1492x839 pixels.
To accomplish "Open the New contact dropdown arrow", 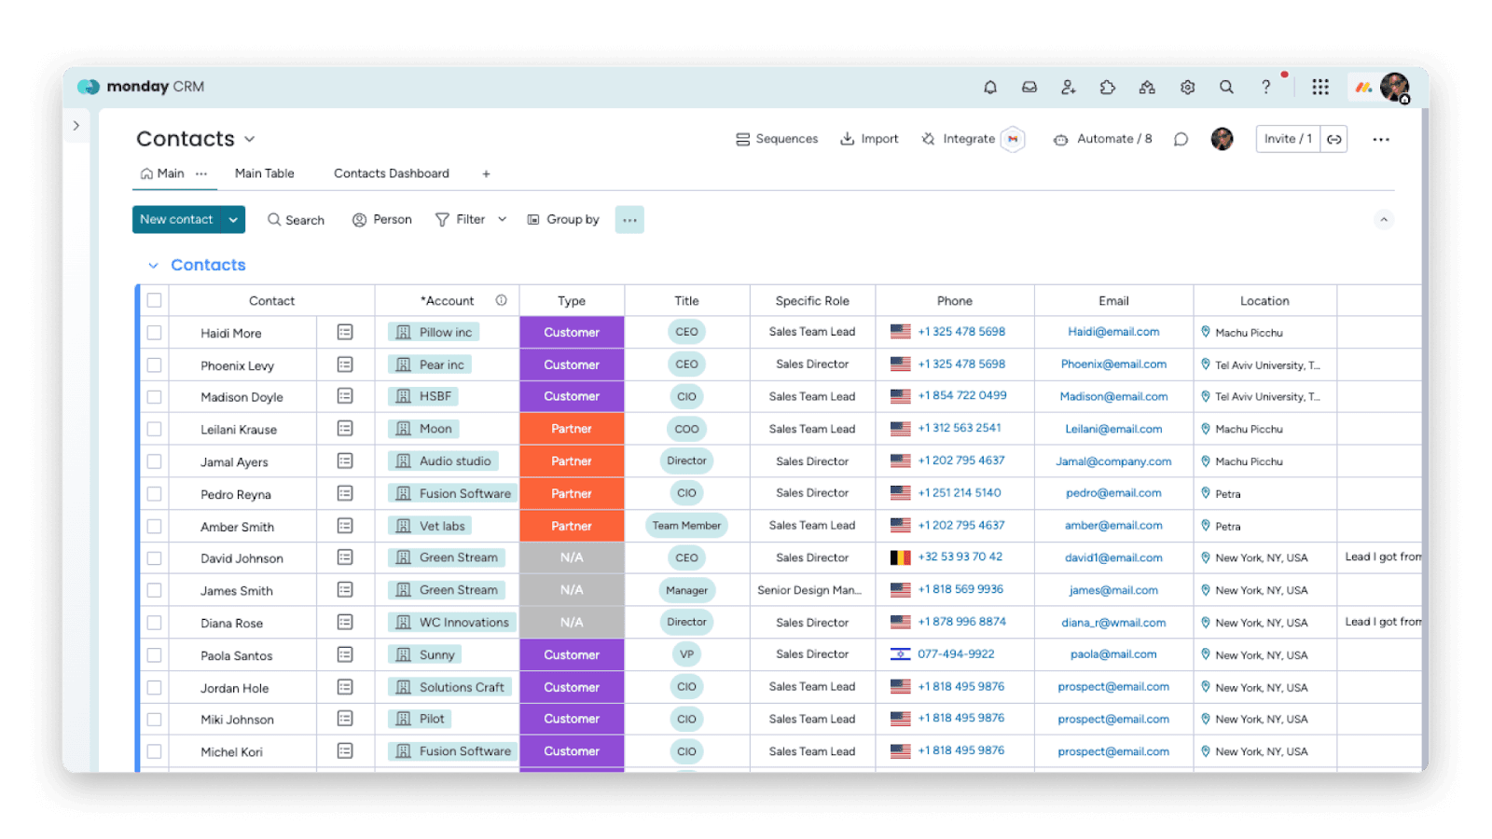I will (x=233, y=220).
